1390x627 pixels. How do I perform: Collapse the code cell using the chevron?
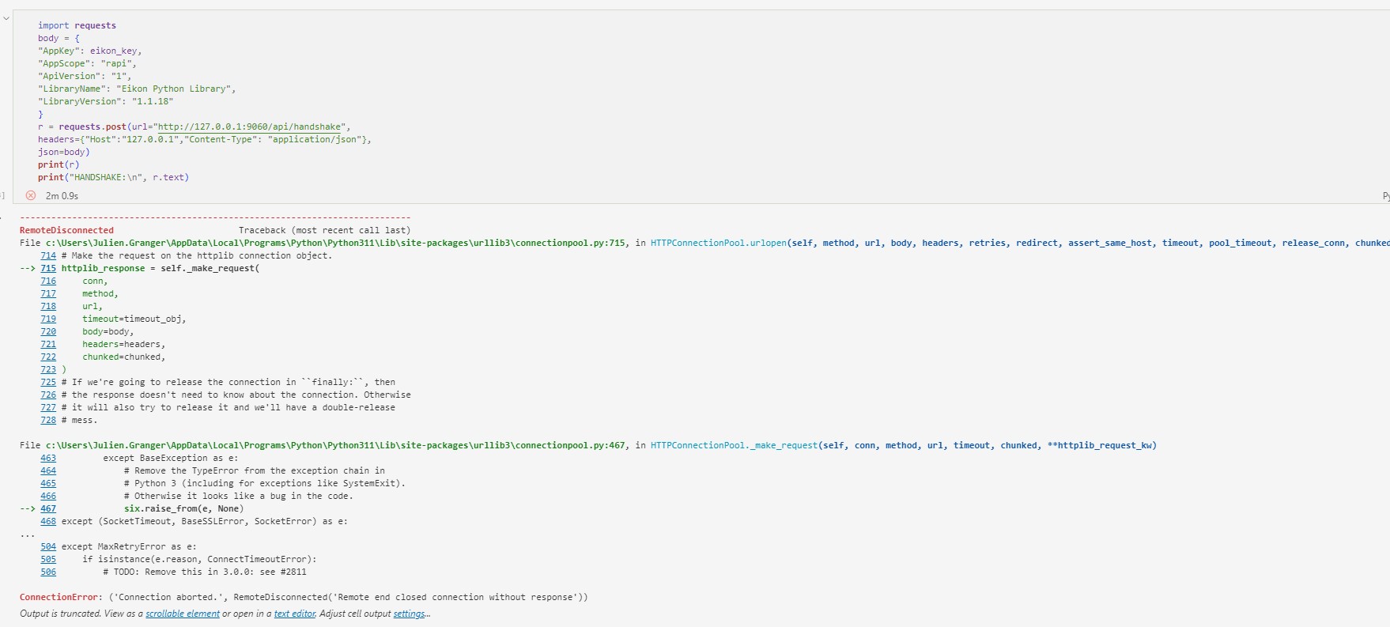click(x=6, y=17)
